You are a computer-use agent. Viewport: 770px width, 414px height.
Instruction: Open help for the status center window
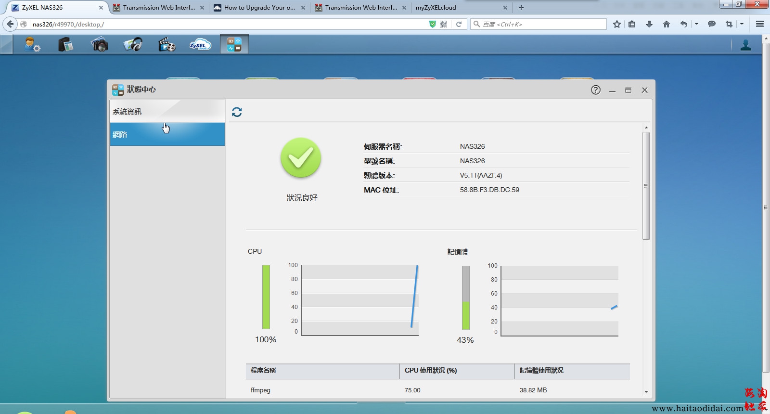pos(596,90)
